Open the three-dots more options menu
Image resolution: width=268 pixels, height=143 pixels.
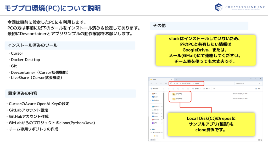pos(214,89)
